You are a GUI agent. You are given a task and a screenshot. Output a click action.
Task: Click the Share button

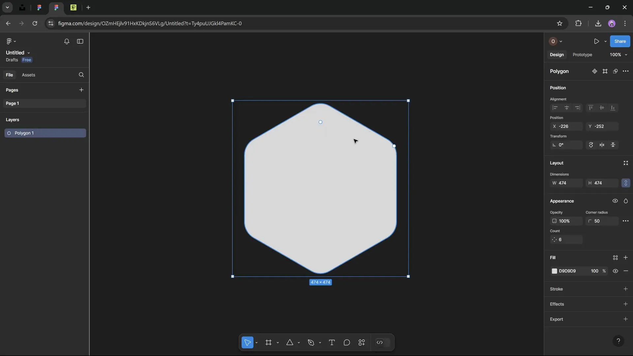(620, 41)
